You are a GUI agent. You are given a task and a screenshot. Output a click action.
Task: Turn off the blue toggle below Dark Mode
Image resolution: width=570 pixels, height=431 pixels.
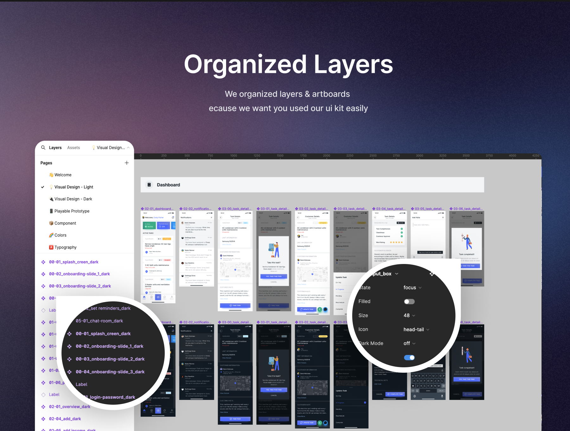(x=409, y=357)
